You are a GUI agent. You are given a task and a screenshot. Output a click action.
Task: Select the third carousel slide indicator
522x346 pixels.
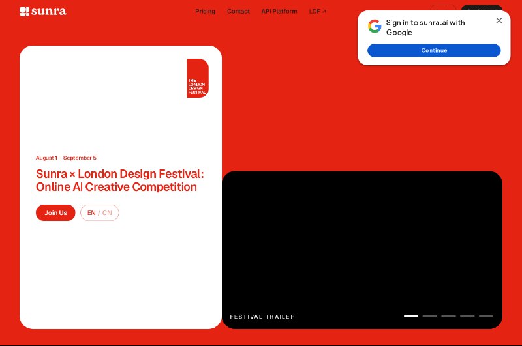pos(448,316)
